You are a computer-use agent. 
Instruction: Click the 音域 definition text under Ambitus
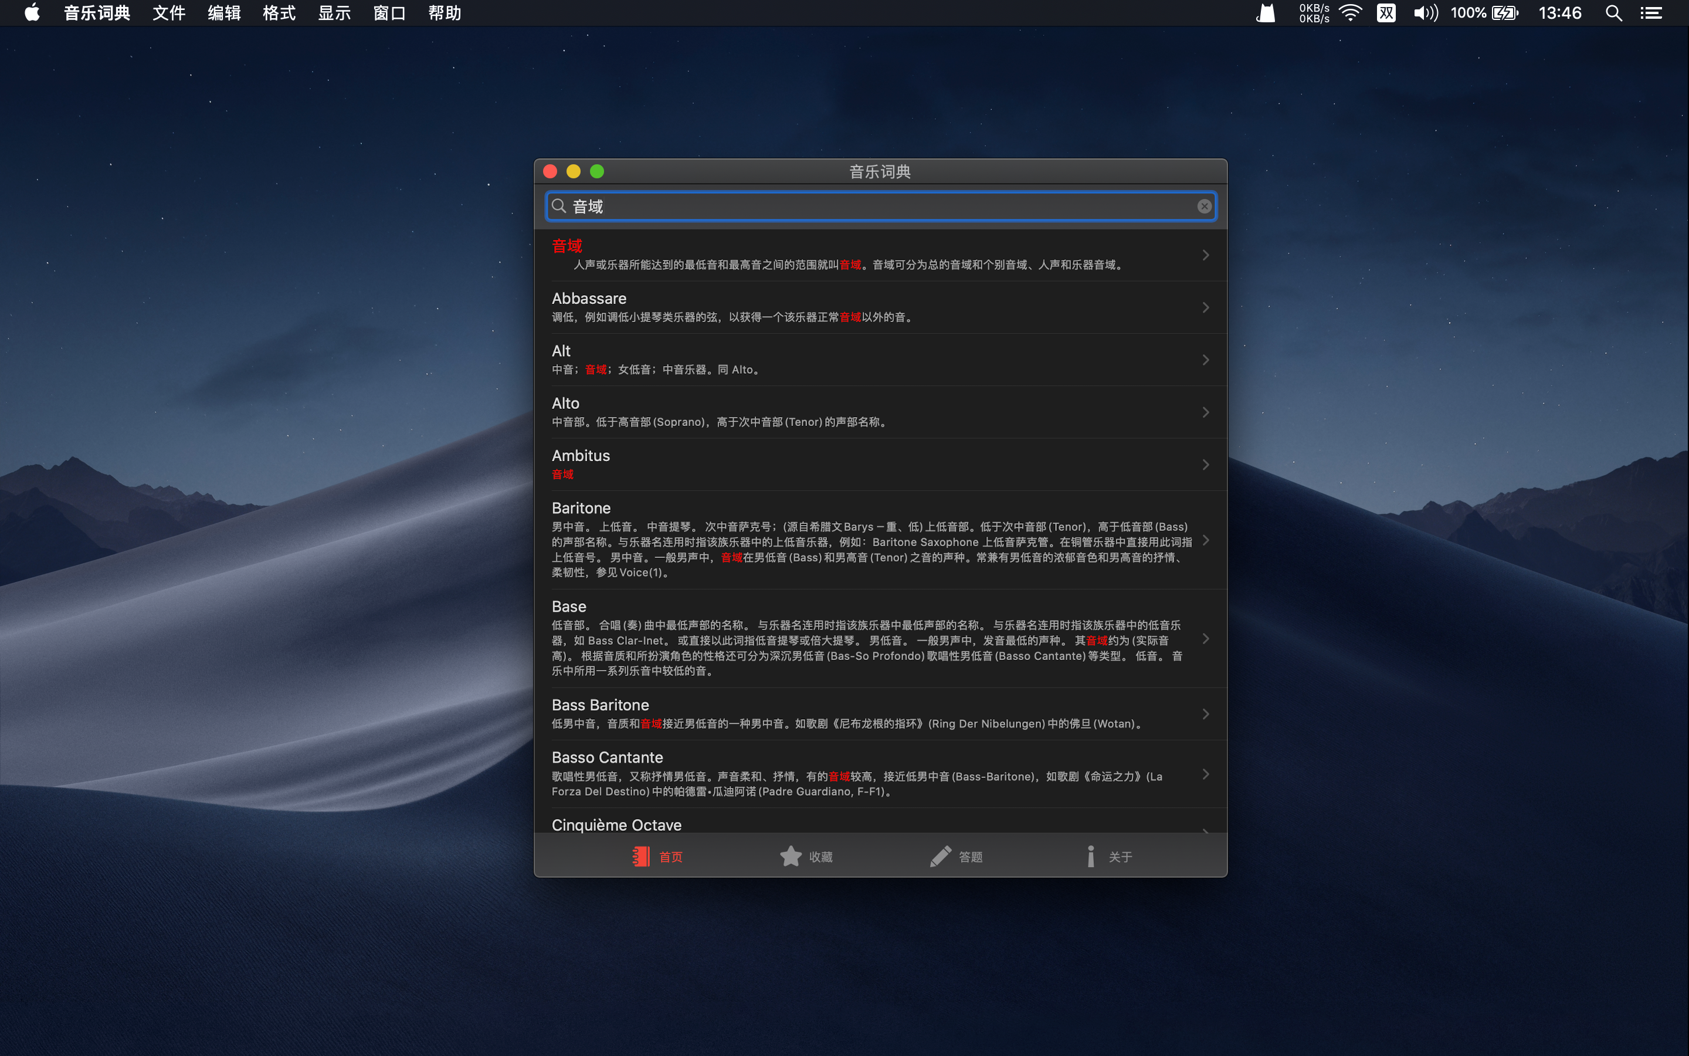pos(562,474)
